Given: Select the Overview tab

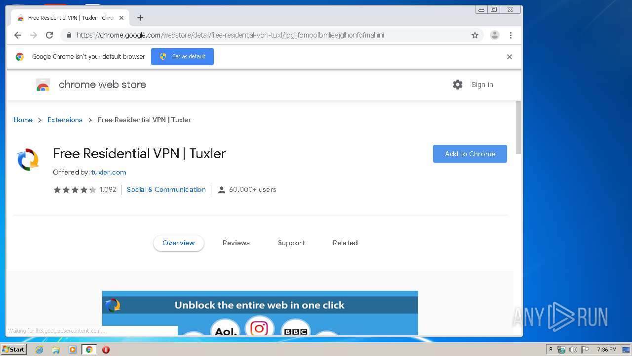Looking at the screenshot, I should click(x=179, y=243).
